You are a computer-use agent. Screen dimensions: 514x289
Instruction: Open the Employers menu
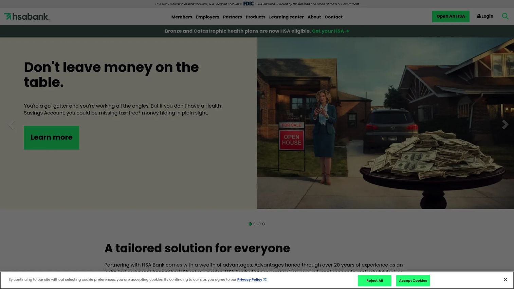(207, 17)
